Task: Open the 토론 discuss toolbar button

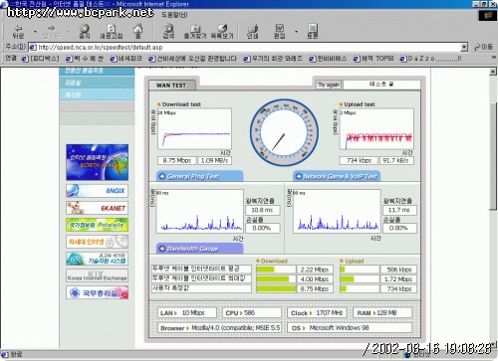Action: coord(313,31)
